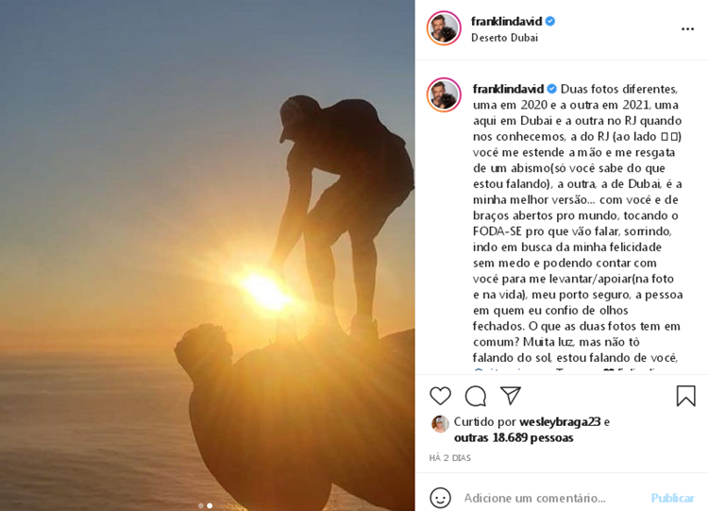Like the post with the heart icon

pos(440,396)
